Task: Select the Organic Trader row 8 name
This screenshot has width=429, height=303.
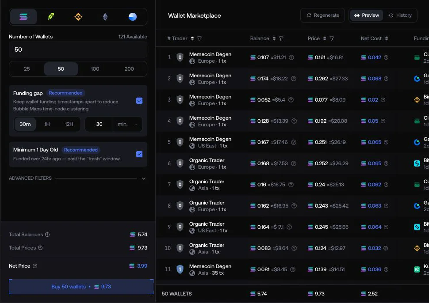Action: pyautogui.click(x=207, y=203)
